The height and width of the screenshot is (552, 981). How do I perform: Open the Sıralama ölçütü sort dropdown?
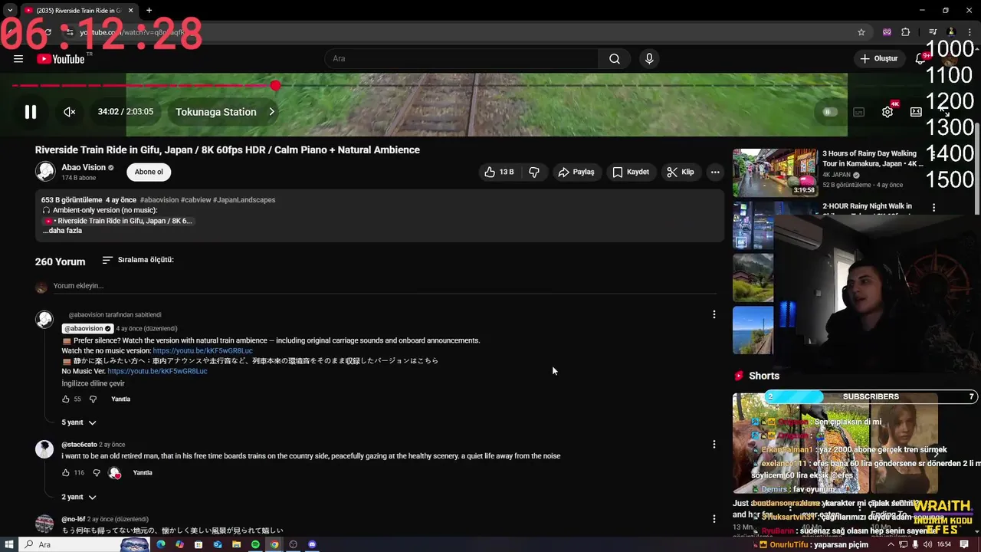138,260
